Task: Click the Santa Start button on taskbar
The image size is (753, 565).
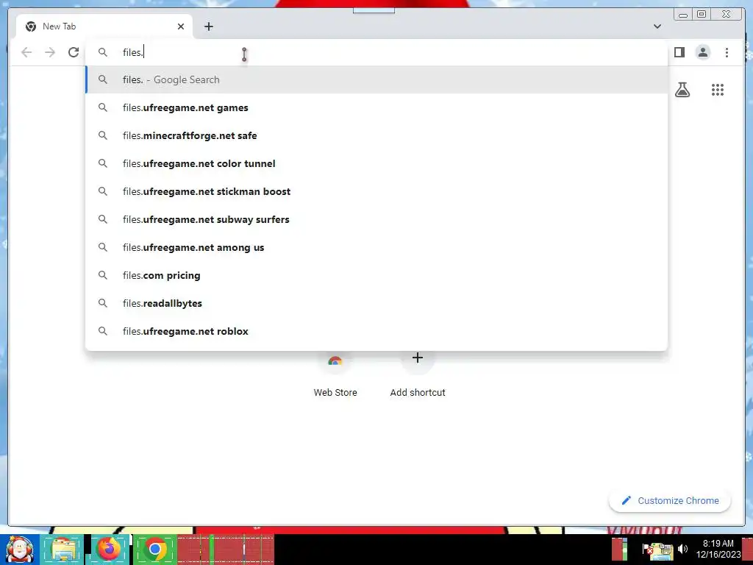Action: click(x=19, y=549)
